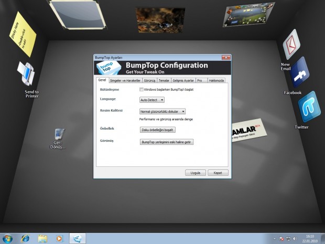Viewport: 325px width, 244px height.
Task: Click the taskbar clock showing 16:10
Action: point(310,239)
